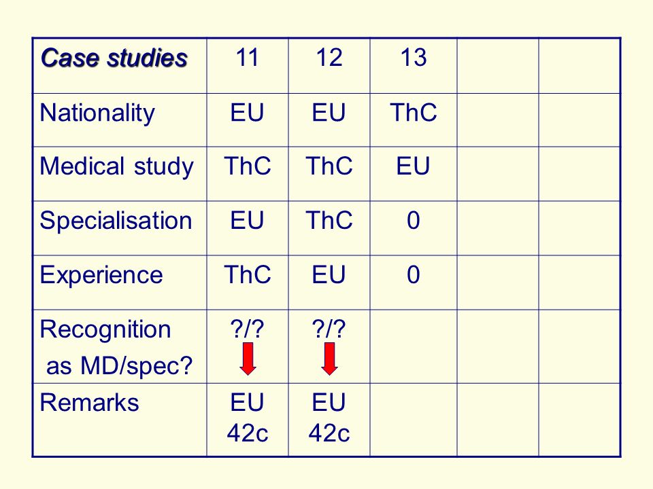This screenshot has width=653, height=489.
Task: Click the Experience 0 cell for case 13
Action: pyautogui.click(x=414, y=275)
